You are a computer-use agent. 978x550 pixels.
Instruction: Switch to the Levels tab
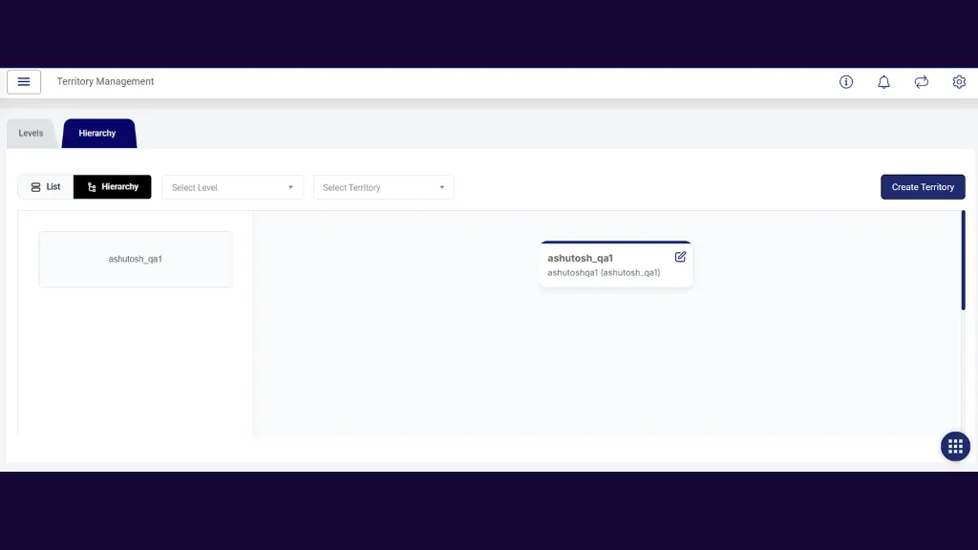point(32,134)
